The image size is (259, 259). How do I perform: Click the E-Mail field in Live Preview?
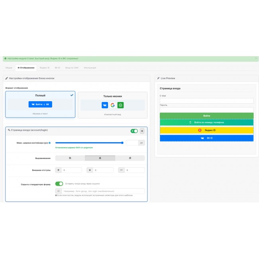[x=206, y=101]
